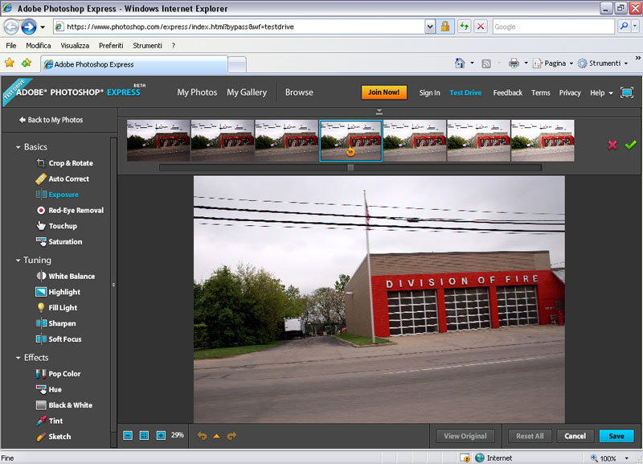Click the Google search input field

point(553,27)
